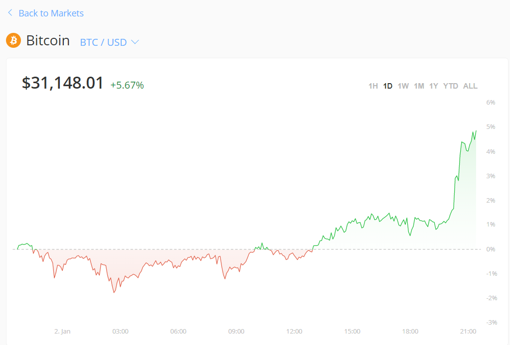Image resolution: width=510 pixels, height=345 pixels.
Task: Click the 0% axis label
Action: click(x=491, y=249)
